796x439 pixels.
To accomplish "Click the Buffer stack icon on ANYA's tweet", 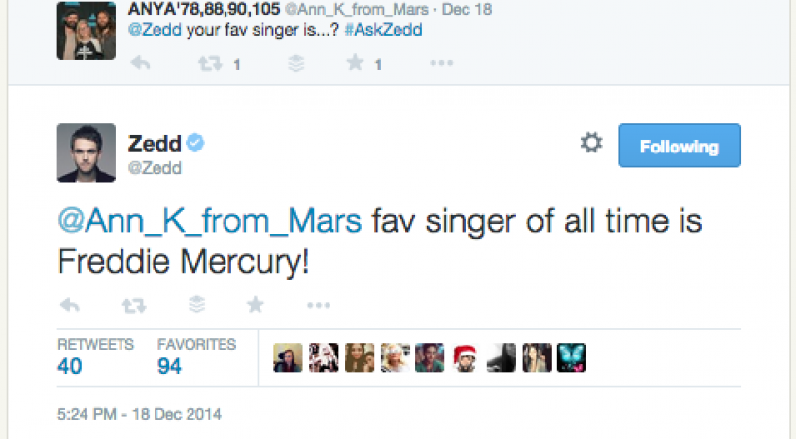I will click(296, 64).
